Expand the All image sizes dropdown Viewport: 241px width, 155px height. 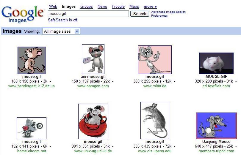tap(61, 31)
